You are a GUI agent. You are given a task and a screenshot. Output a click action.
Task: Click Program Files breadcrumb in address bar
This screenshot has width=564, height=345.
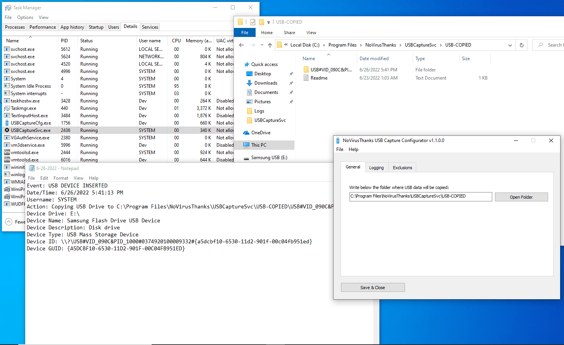coord(343,45)
